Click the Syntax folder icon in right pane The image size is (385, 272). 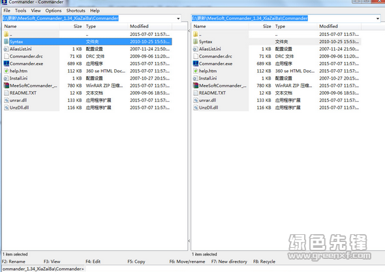pos(196,42)
